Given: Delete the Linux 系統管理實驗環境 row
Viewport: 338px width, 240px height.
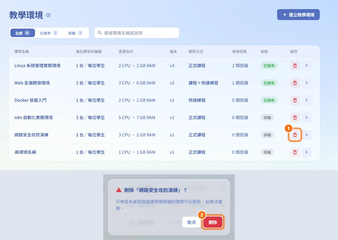Looking at the screenshot, I should tap(295, 66).
